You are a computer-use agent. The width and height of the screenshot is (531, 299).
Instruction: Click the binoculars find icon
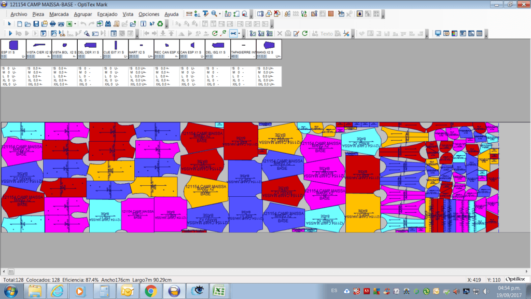[108, 24]
